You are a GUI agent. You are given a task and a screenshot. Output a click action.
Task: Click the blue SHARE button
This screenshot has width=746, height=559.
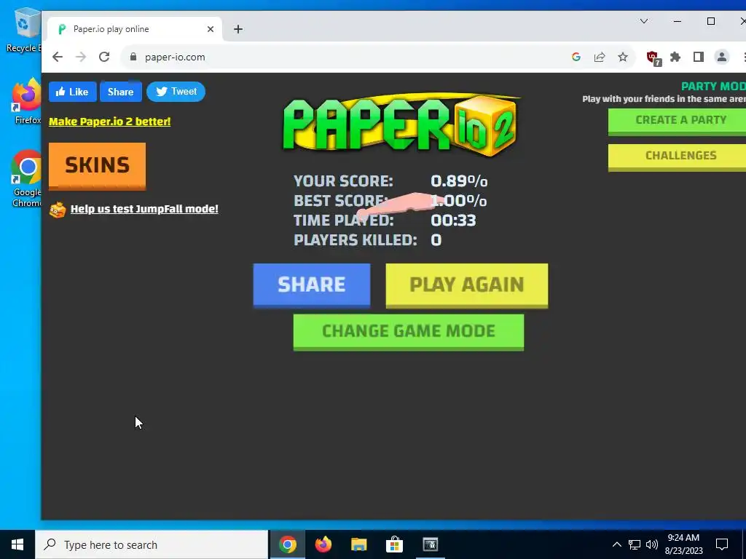click(312, 285)
